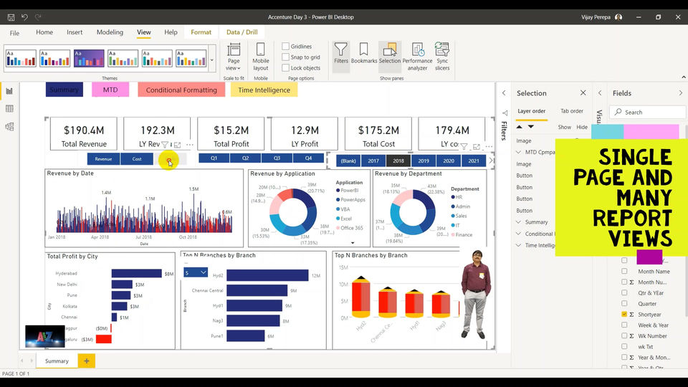Viewport: 688px width, 387px height.
Task: Switch to Data view in left sidebar
Action: tap(9, 109)
